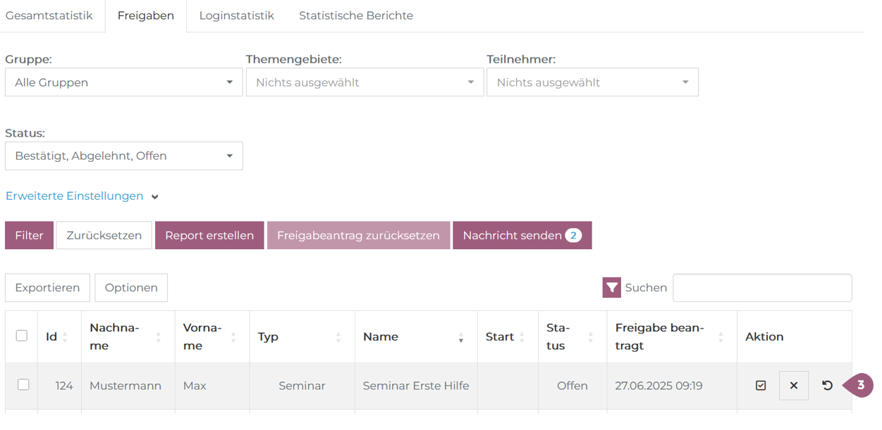Sort by Status column sort arrows
This screenshot has width=882, height=430.
[590, 337]
